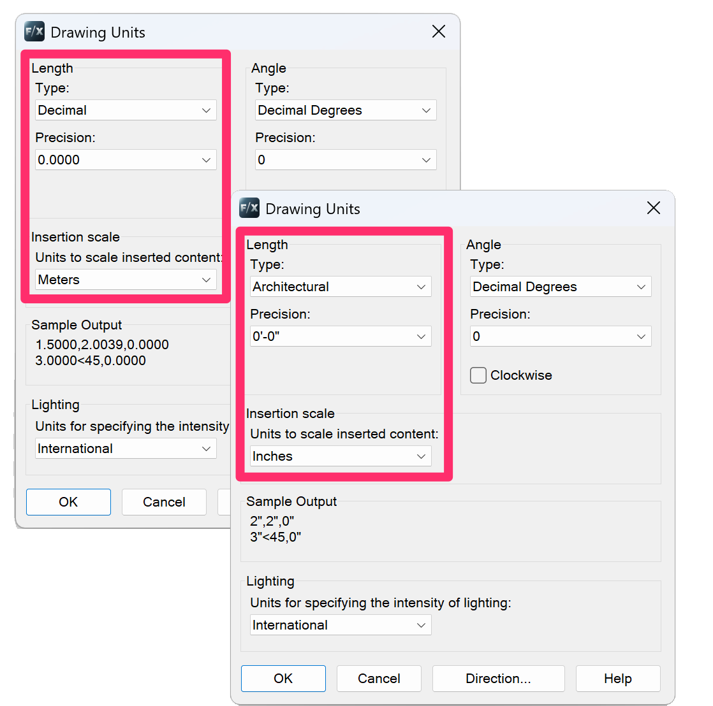
Task: Close the back Drawing Units dialog
Action: (438, 32)
